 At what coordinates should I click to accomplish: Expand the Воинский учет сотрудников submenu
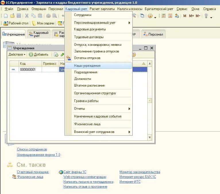pyautogui.click(x=99, y=132)
